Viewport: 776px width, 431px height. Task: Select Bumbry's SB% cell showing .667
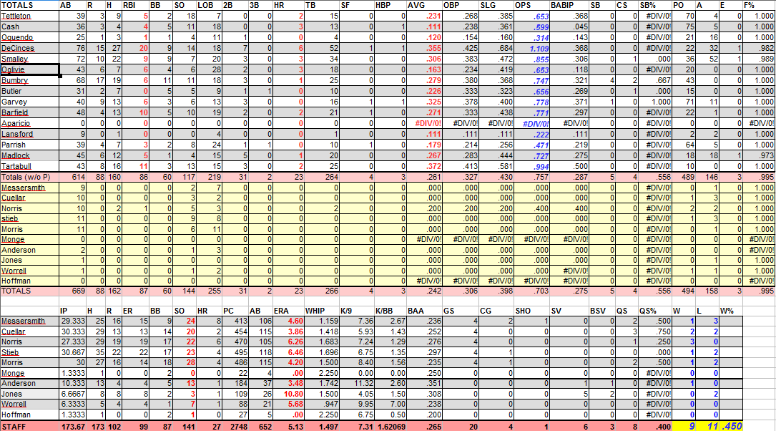654,80
